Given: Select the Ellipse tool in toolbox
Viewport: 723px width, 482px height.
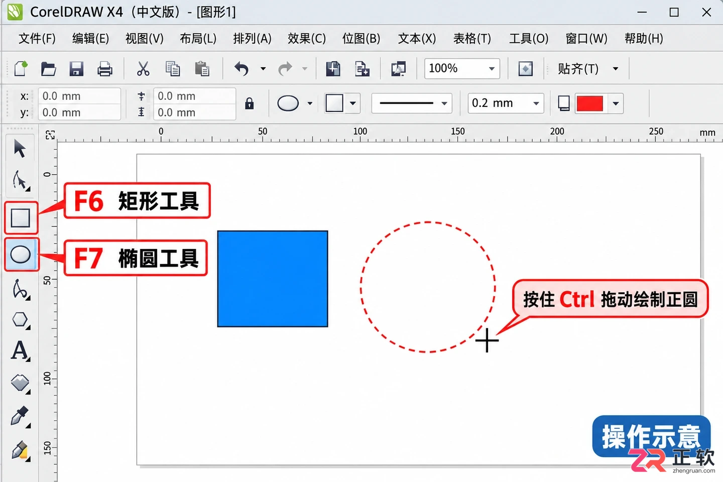Looking at the screenshot, I should point(21,254).
